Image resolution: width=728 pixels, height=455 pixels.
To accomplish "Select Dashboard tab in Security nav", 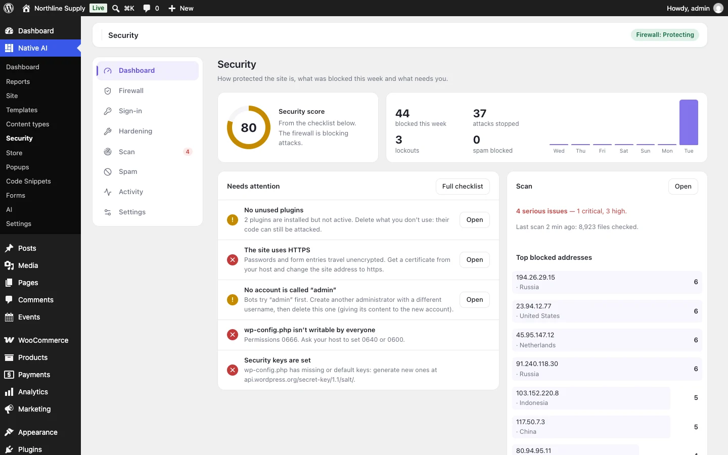I will (x=148, y=71).
